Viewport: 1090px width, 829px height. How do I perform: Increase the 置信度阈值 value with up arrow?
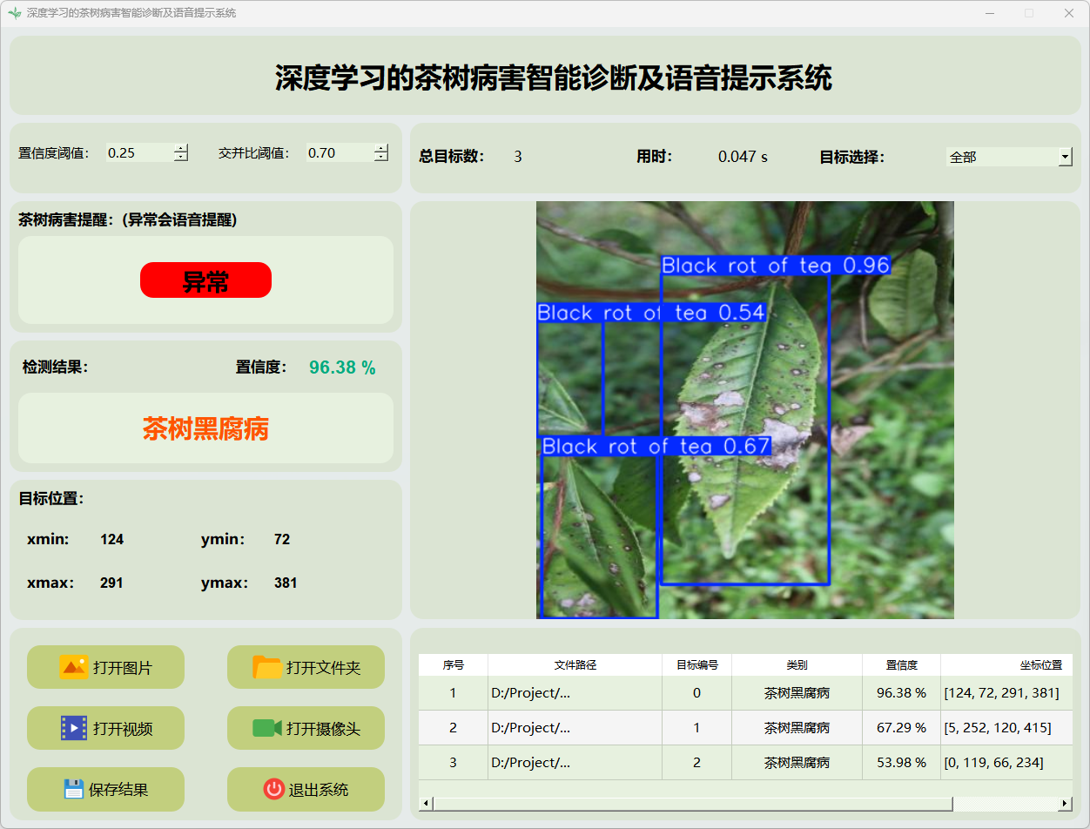[180, 148]
